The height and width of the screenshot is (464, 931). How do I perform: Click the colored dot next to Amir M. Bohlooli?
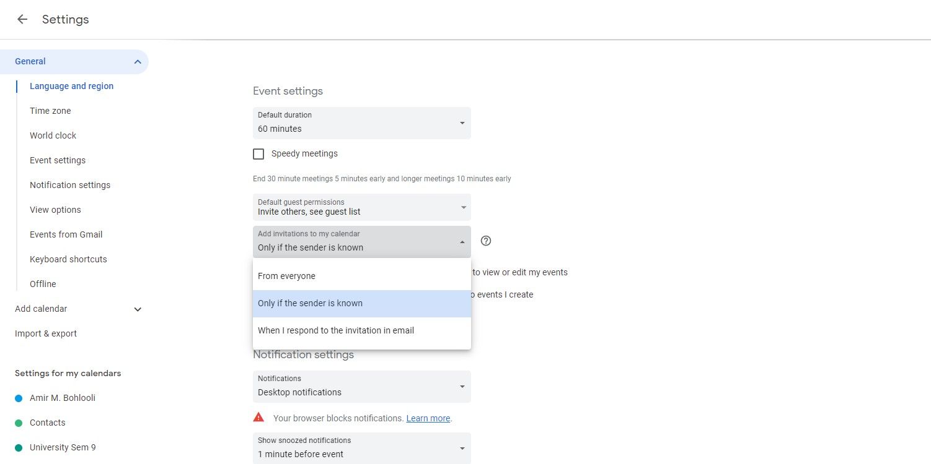pyautogui.click(x=17, y=398)
